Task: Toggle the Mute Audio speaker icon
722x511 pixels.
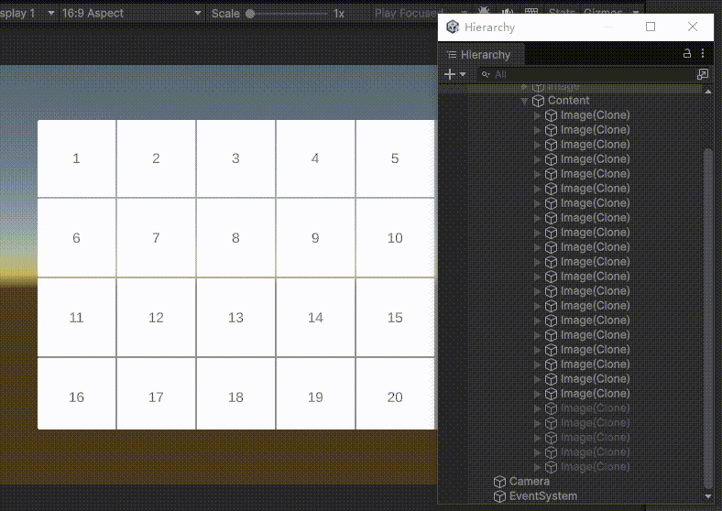Action: point(508,13)
